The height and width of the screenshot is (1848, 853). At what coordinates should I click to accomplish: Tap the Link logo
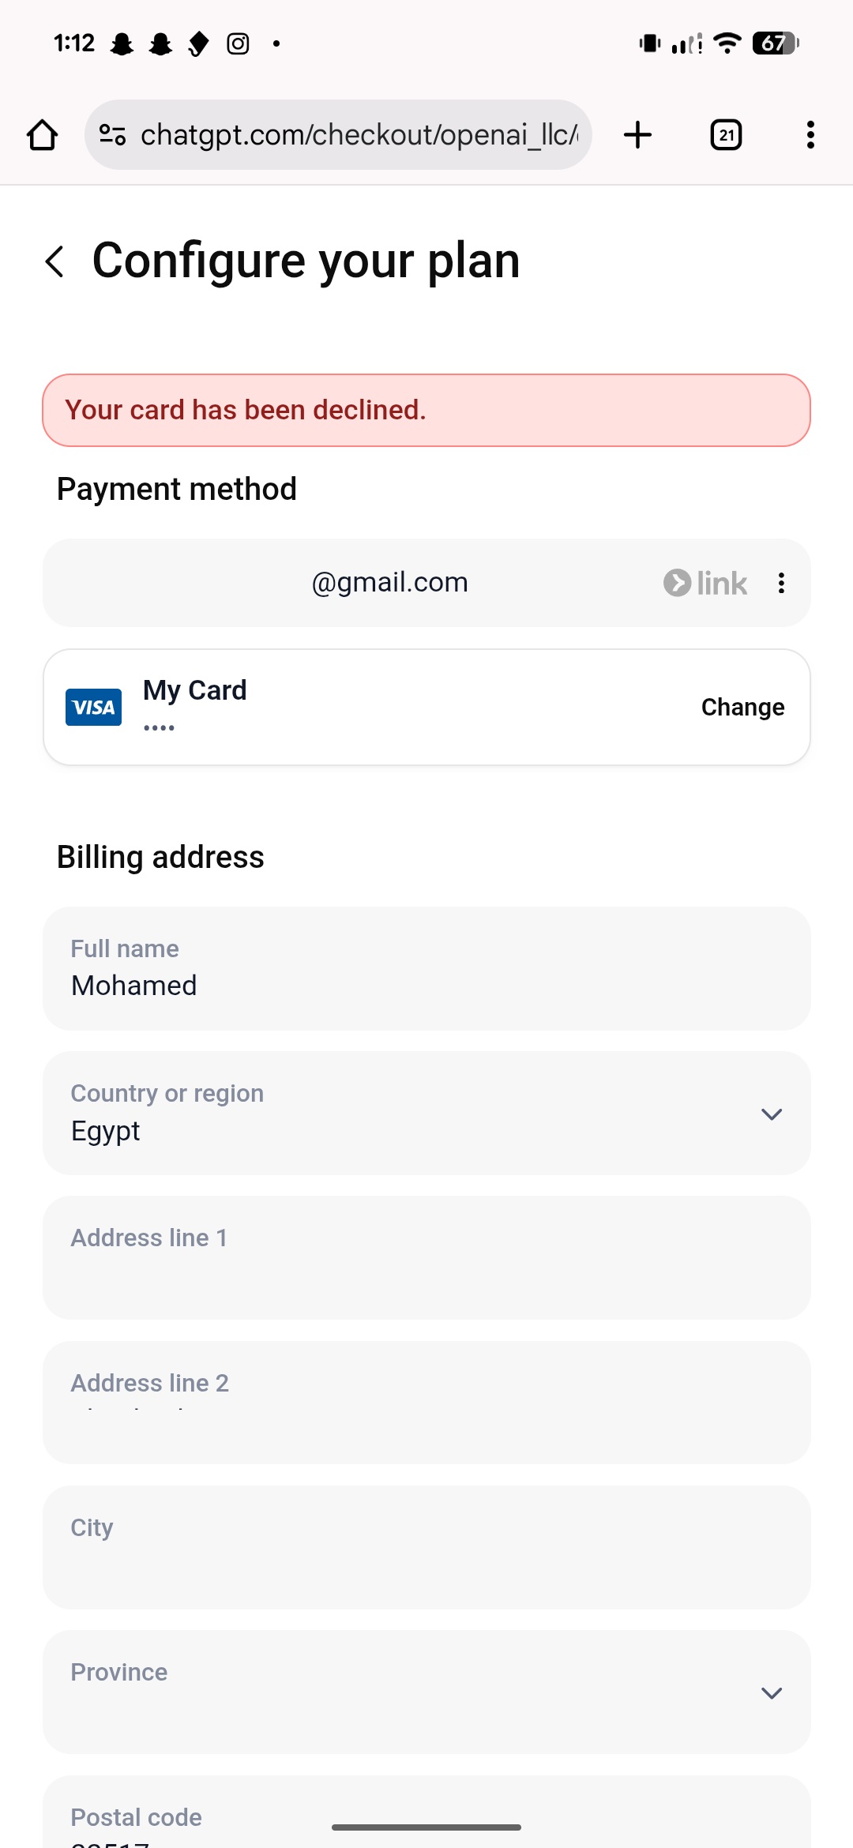click(x=705, y=583)
